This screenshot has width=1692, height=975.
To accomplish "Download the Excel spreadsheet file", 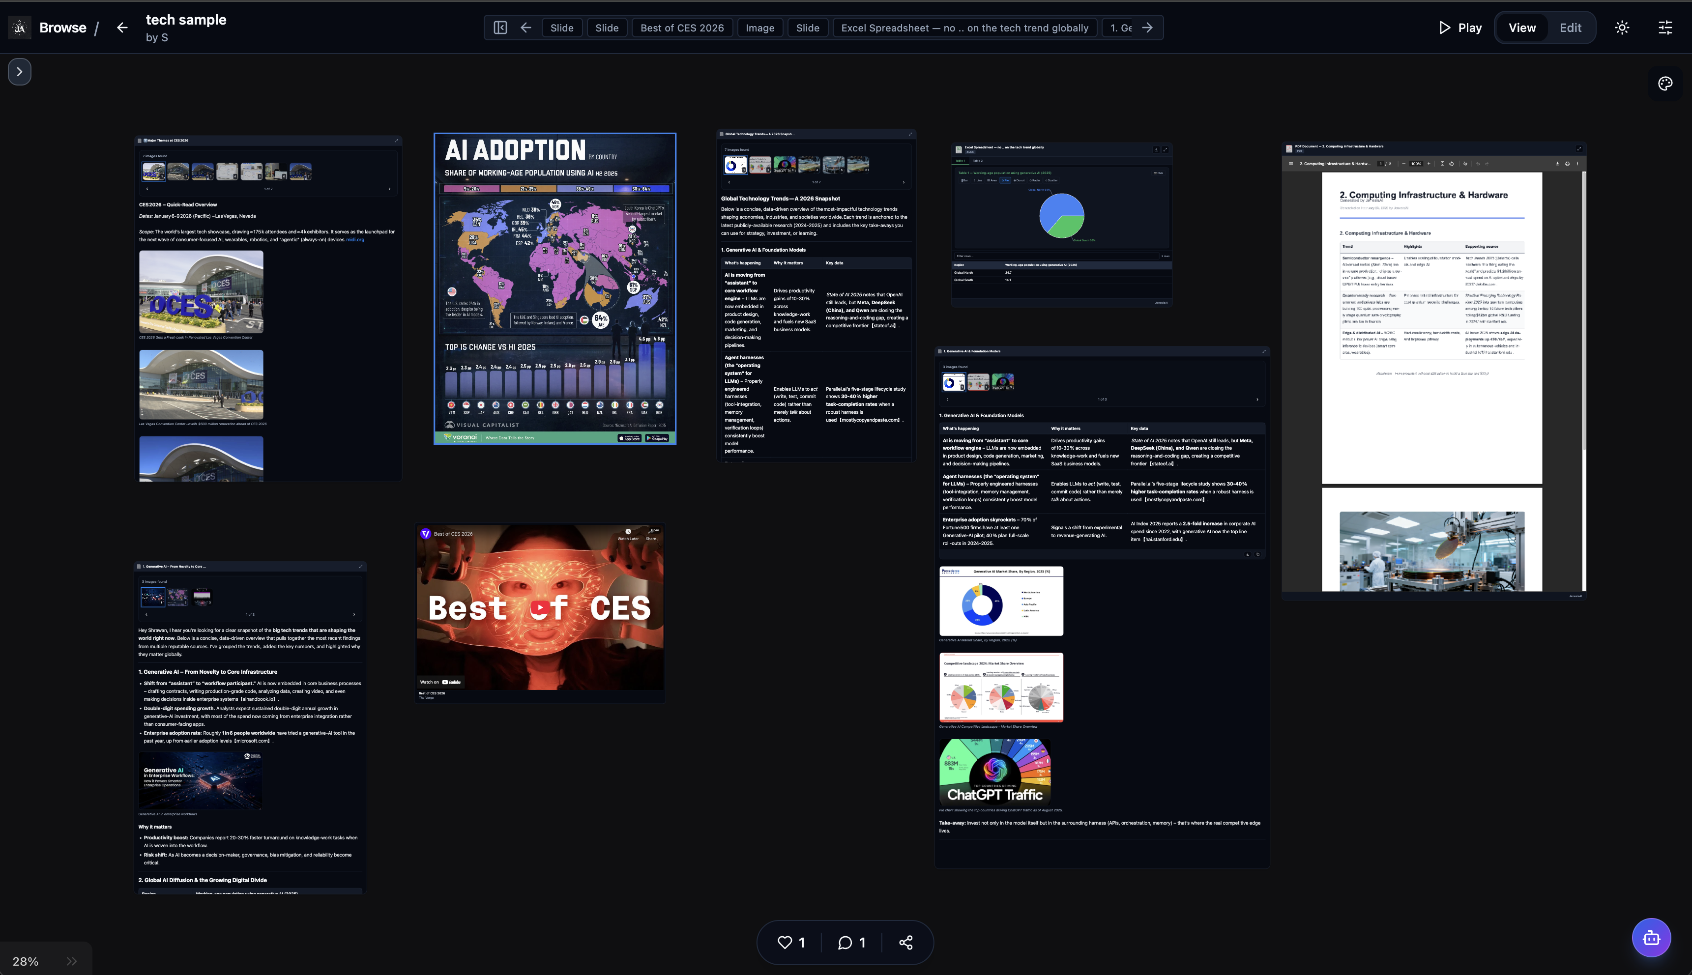I will [x=1156, y=150].
